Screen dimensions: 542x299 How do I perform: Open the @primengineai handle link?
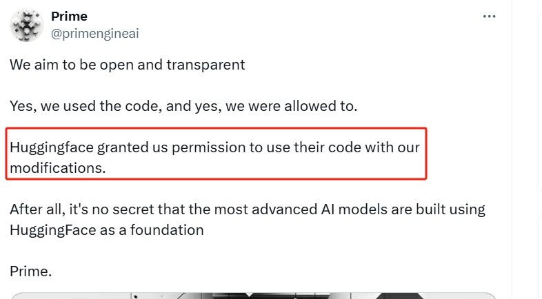pos(95,34)
